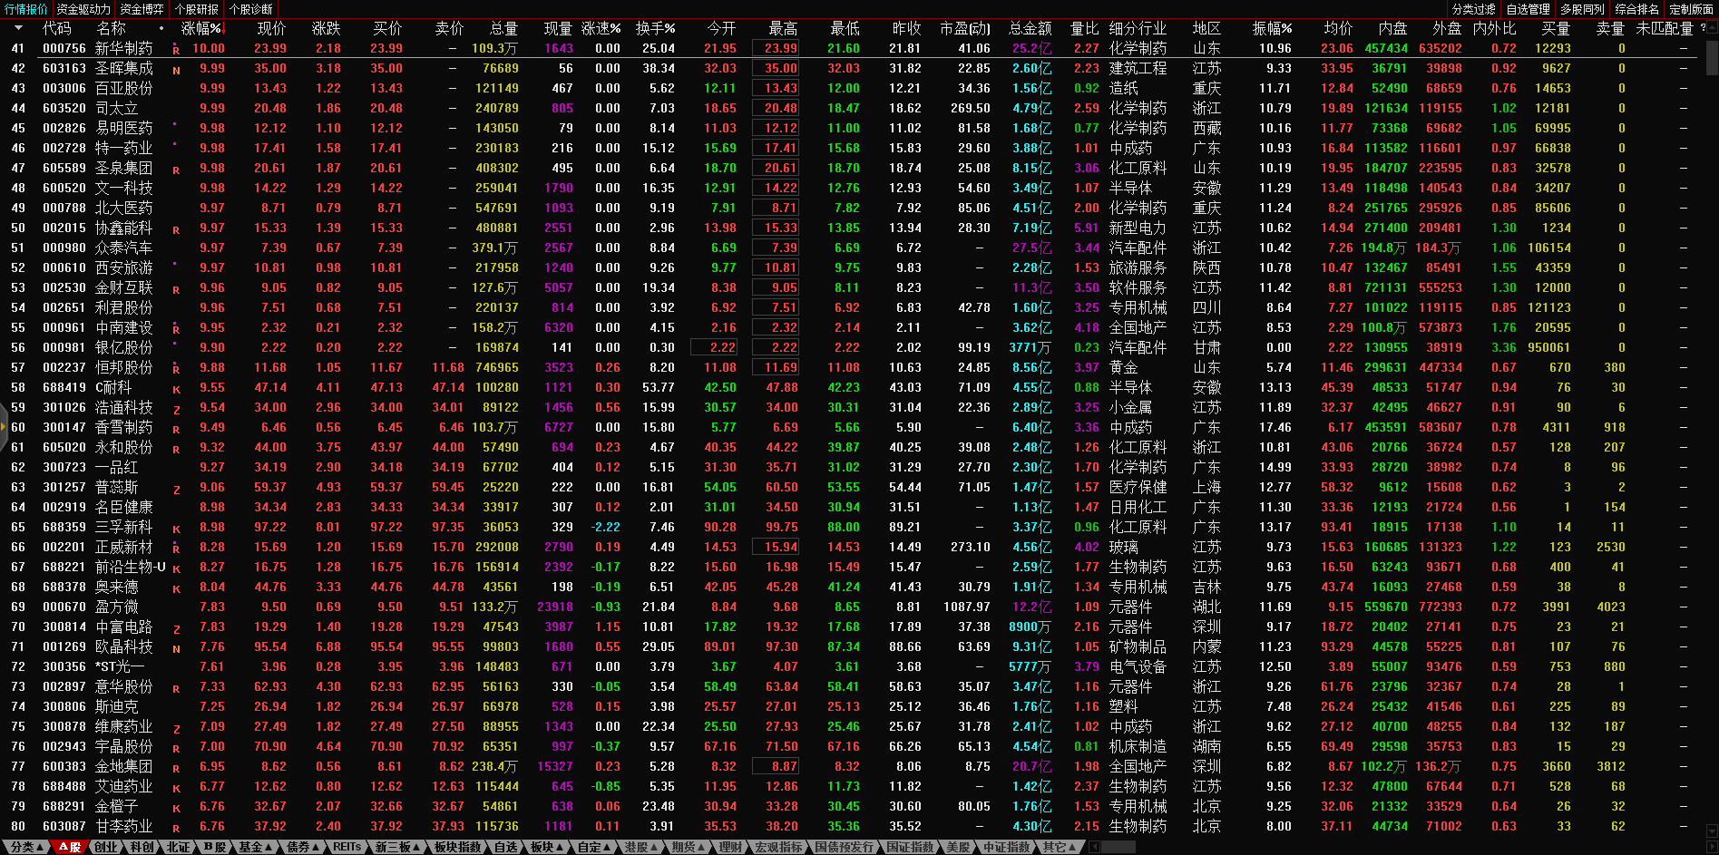Click the N marker icon beside 圣晖集成
This screenshot has width=1719, height=855.
tap(176, 70)
